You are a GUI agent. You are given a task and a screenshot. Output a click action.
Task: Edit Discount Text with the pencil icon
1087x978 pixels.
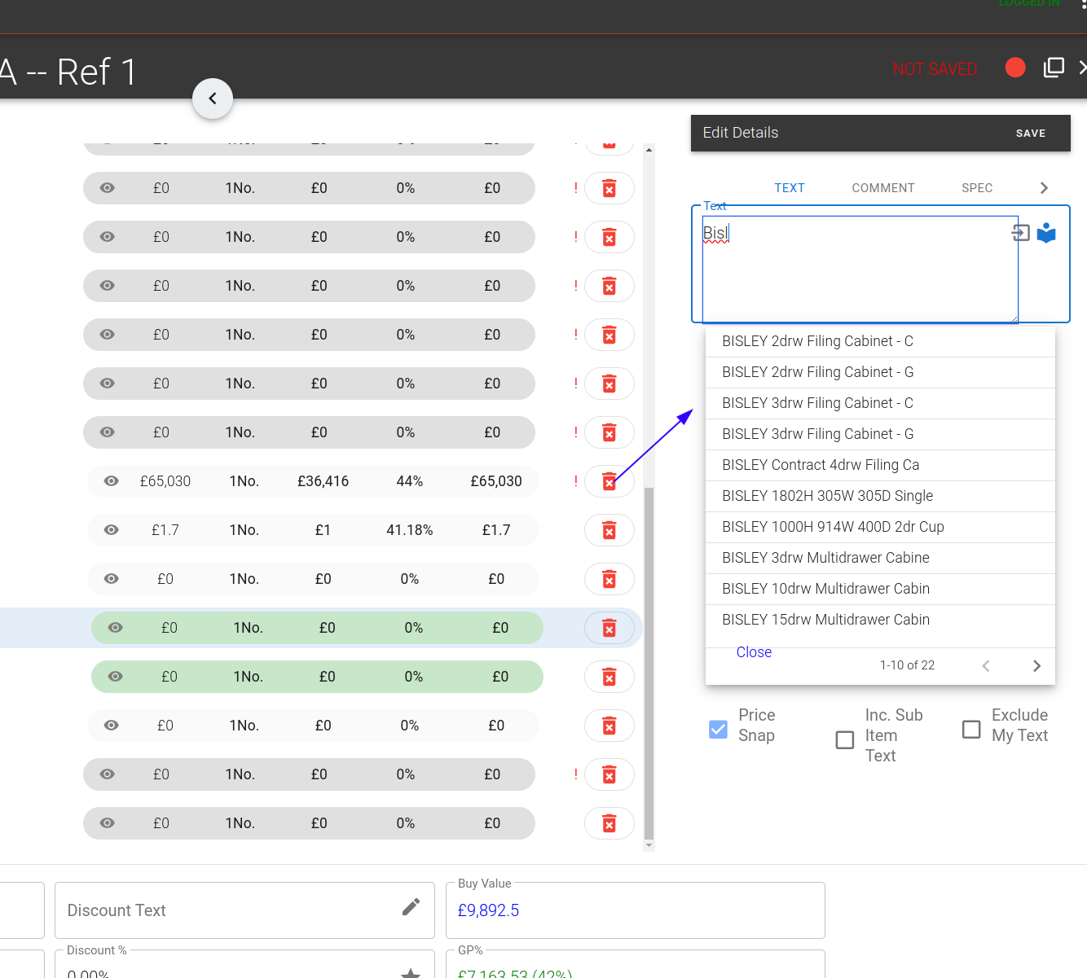click(x=411, y=907)
